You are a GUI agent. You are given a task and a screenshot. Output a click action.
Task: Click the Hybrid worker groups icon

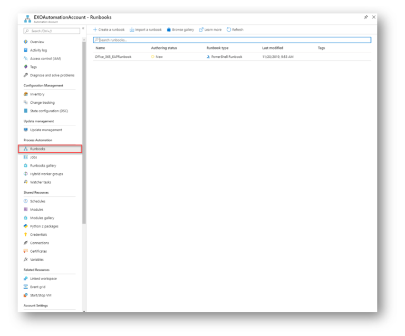tap(25, 174)
